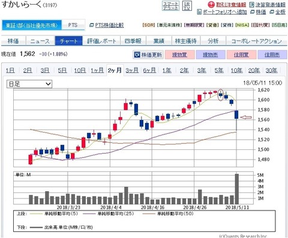
Task: Open the 全板 link
Action: (280, 12)
